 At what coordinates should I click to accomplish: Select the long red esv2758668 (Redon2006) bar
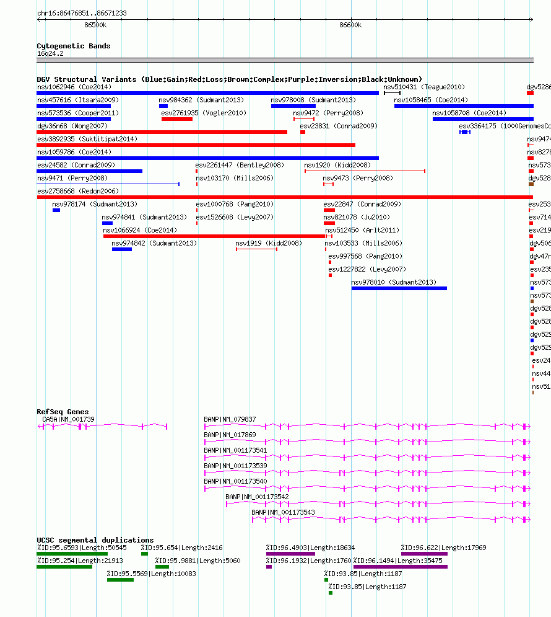285,197
